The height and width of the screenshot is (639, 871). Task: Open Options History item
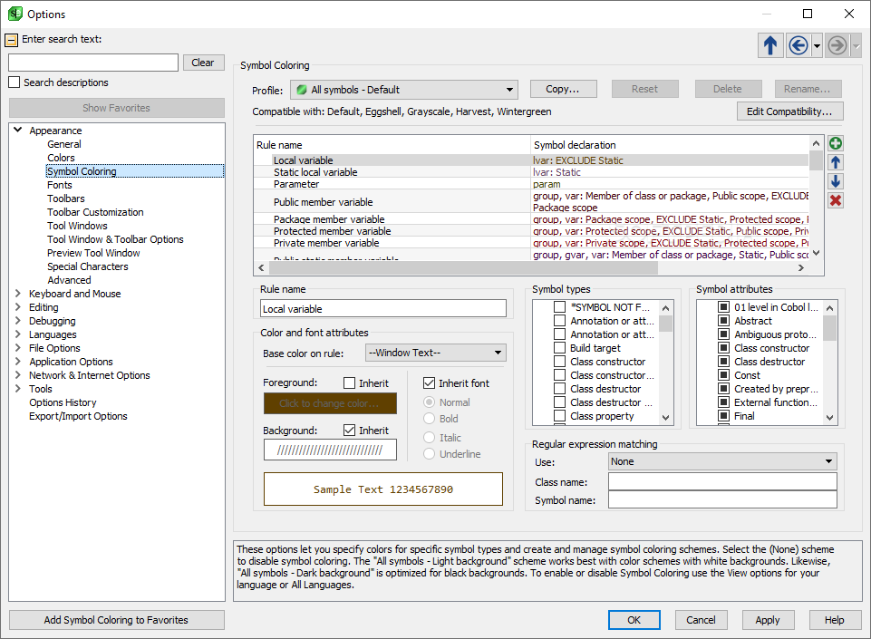point(63,402)
